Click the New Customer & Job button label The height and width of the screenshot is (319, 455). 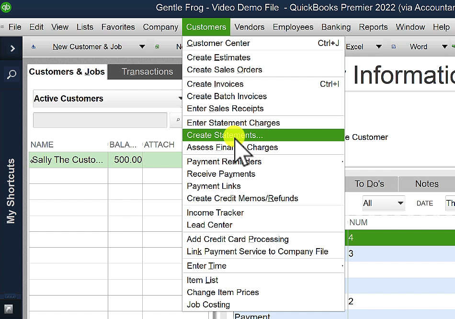tap(87, 47)
